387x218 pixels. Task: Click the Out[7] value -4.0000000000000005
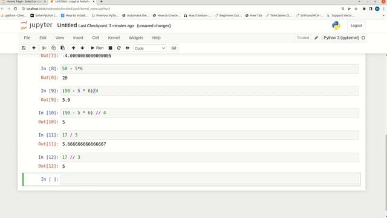pos(86,56)
